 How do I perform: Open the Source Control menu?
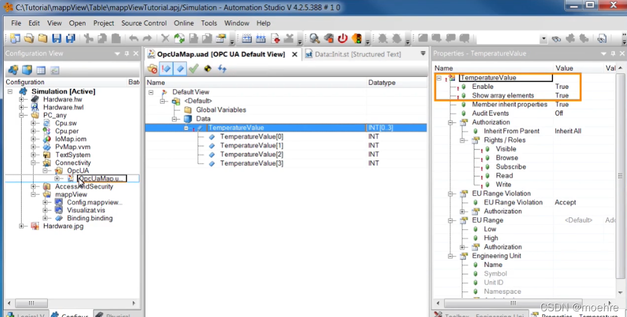pyautogui.click(x=144, y=23)
